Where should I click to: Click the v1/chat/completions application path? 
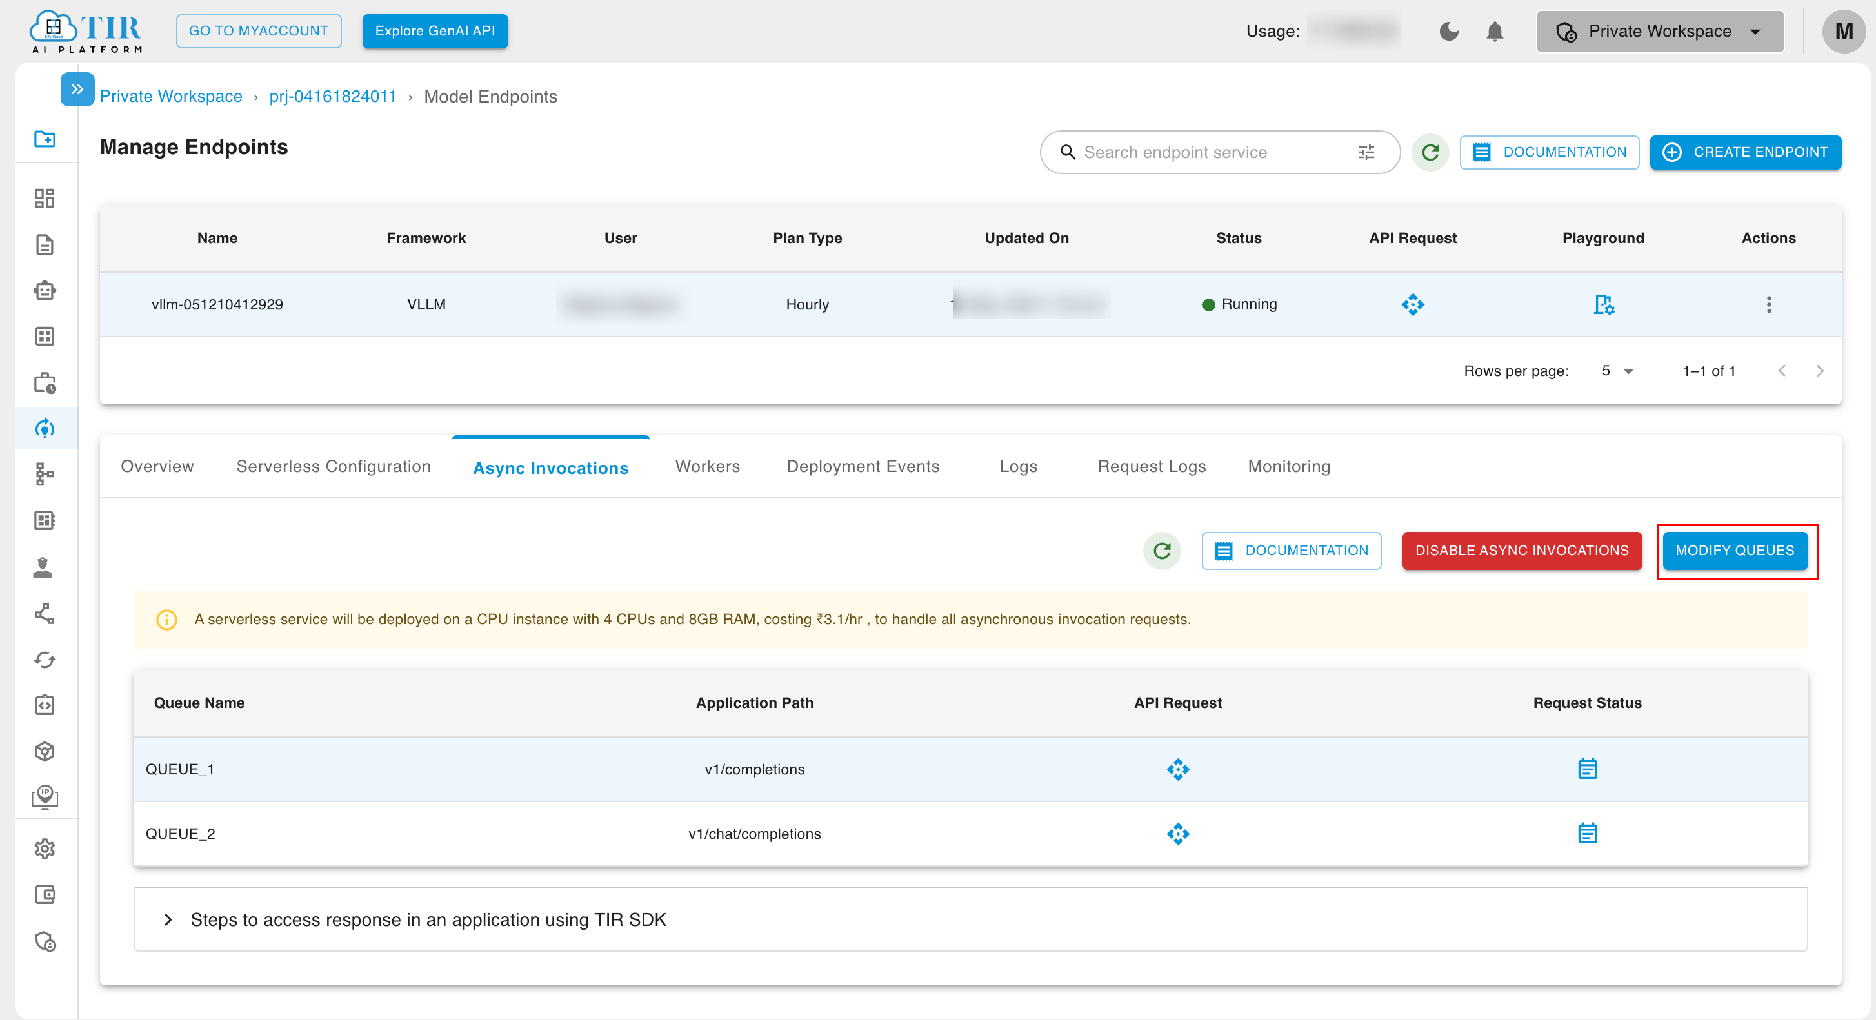click(x=755, y=834)
